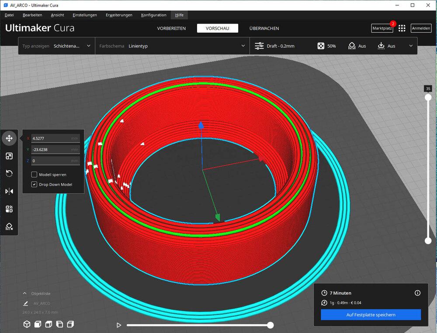Open the Erweiterungen menu

click(x=119, y=15)
